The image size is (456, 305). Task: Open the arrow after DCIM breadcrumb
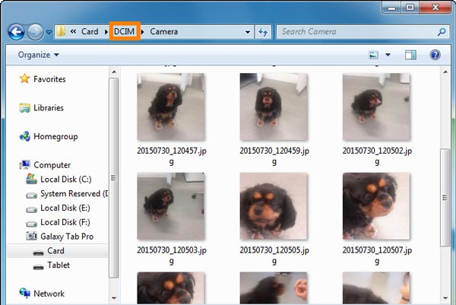[x=143, y=32]
